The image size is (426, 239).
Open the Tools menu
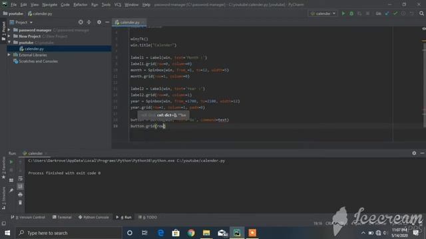click(106, 5)
